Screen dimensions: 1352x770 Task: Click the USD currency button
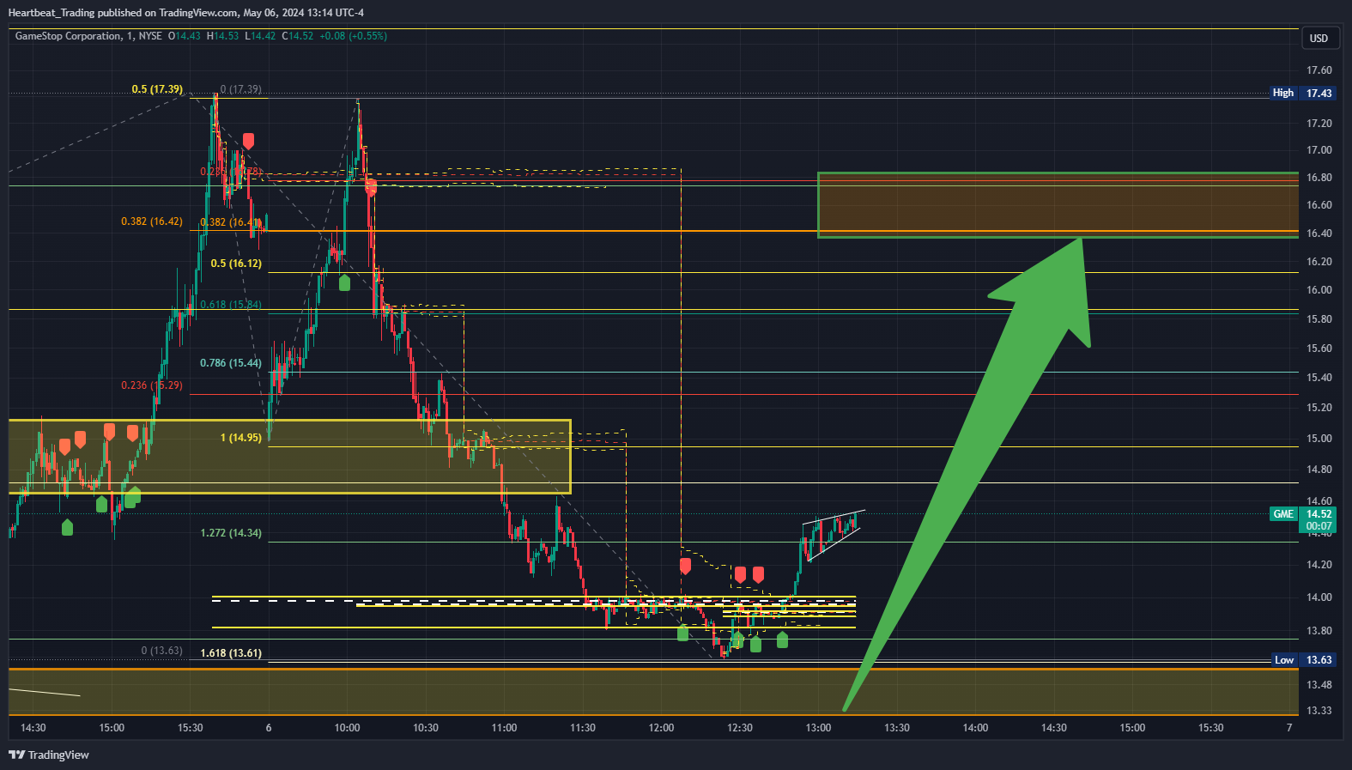pyautogui.click(x=1319, y=38)
